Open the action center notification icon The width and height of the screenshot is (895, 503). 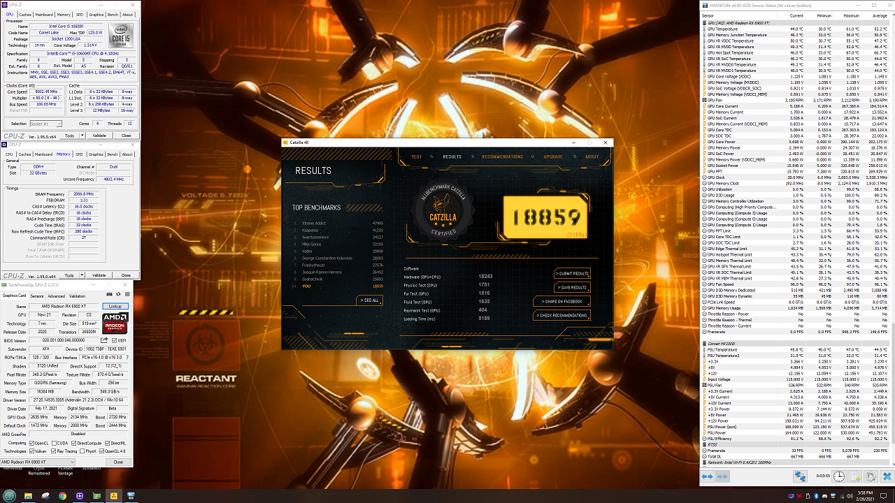click(x=883, y=496)
